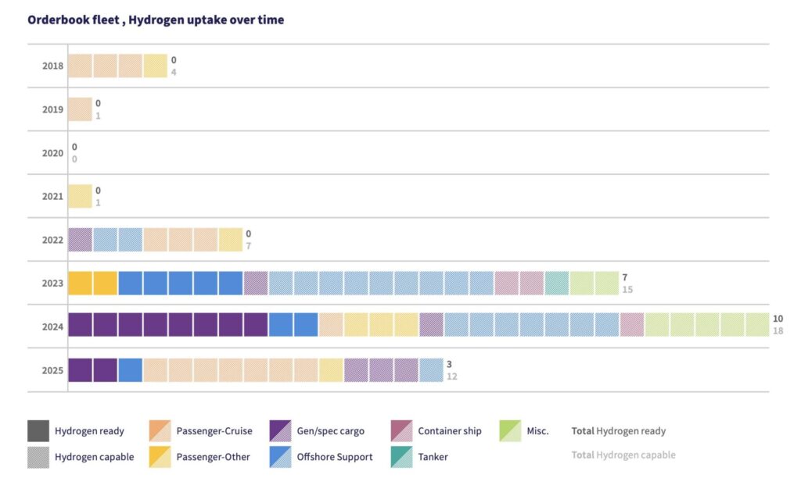The width and height of the screenshot is (801, 496).
Task: Click the Misc. legend icon
Action: (510, 431)
